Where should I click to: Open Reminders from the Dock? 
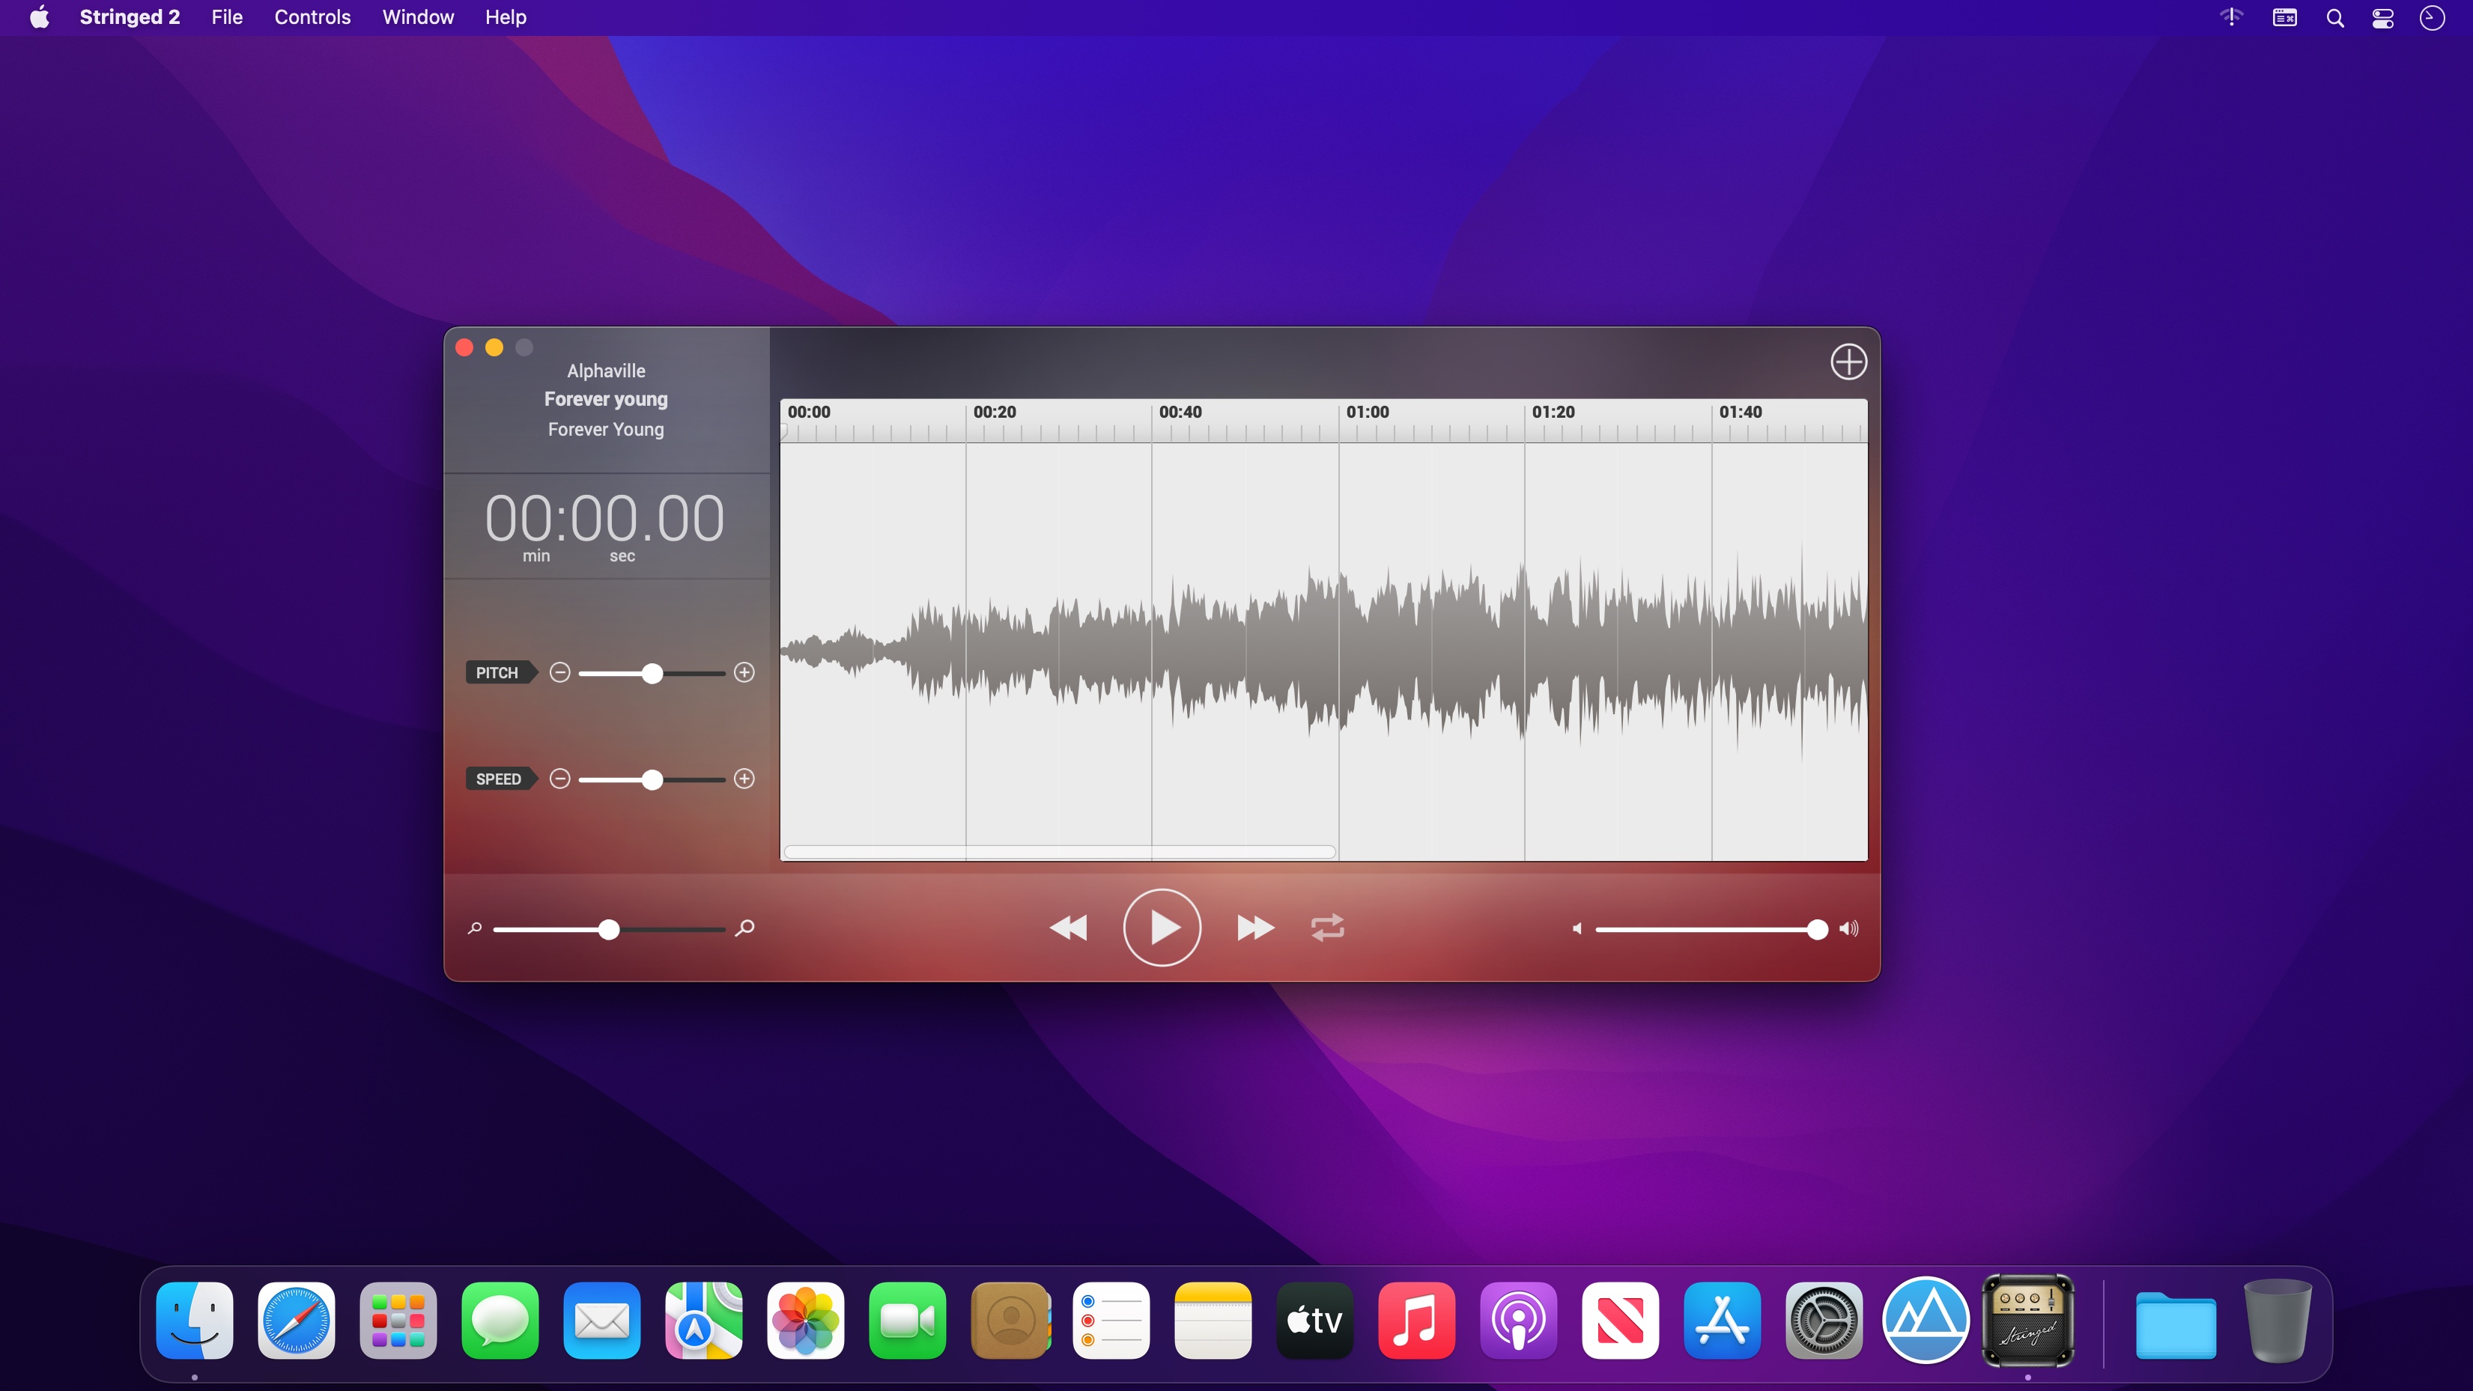point(1111,1320)
